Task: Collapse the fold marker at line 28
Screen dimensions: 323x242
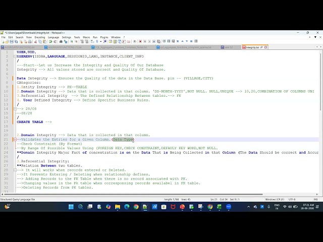Action: pyautogui.click(x=15, y=170)
